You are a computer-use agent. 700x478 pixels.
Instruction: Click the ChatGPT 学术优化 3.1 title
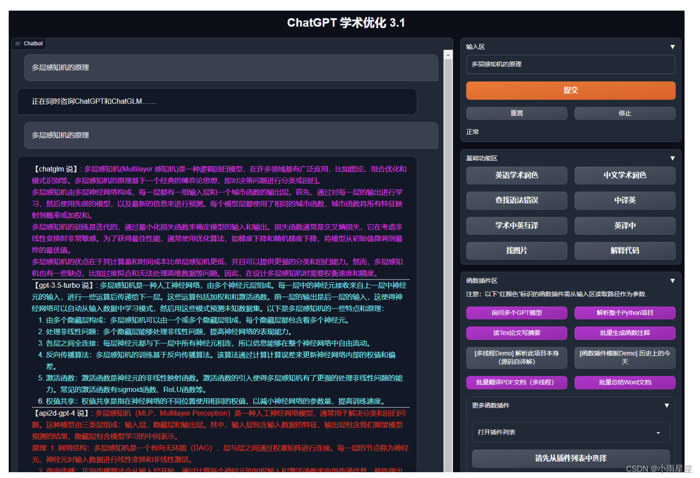[346, 23]
